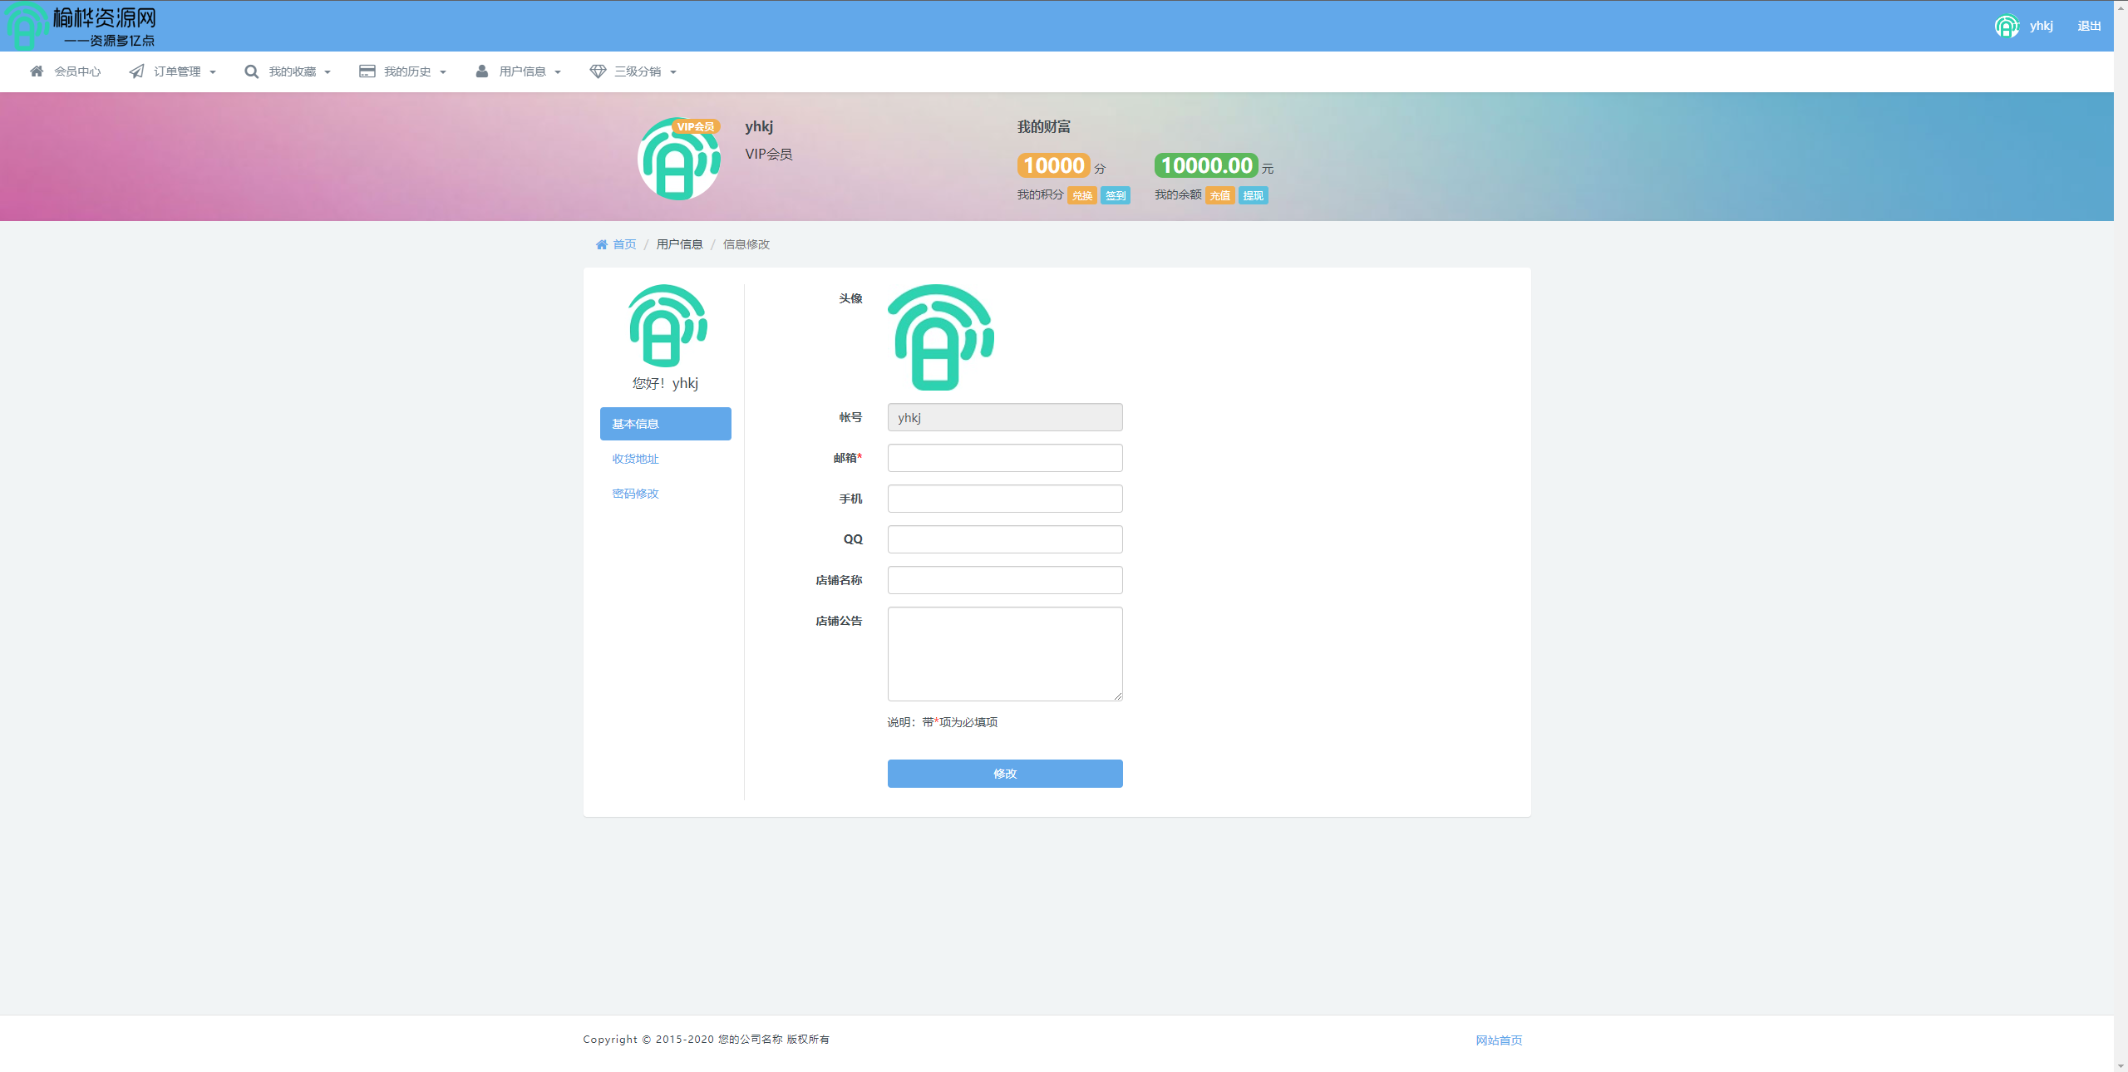Image resolution: width=2128 pixels, height=1072 pixels.
Task: Click the 帐号 field containing yhkj
Action: coord(1005,417)
